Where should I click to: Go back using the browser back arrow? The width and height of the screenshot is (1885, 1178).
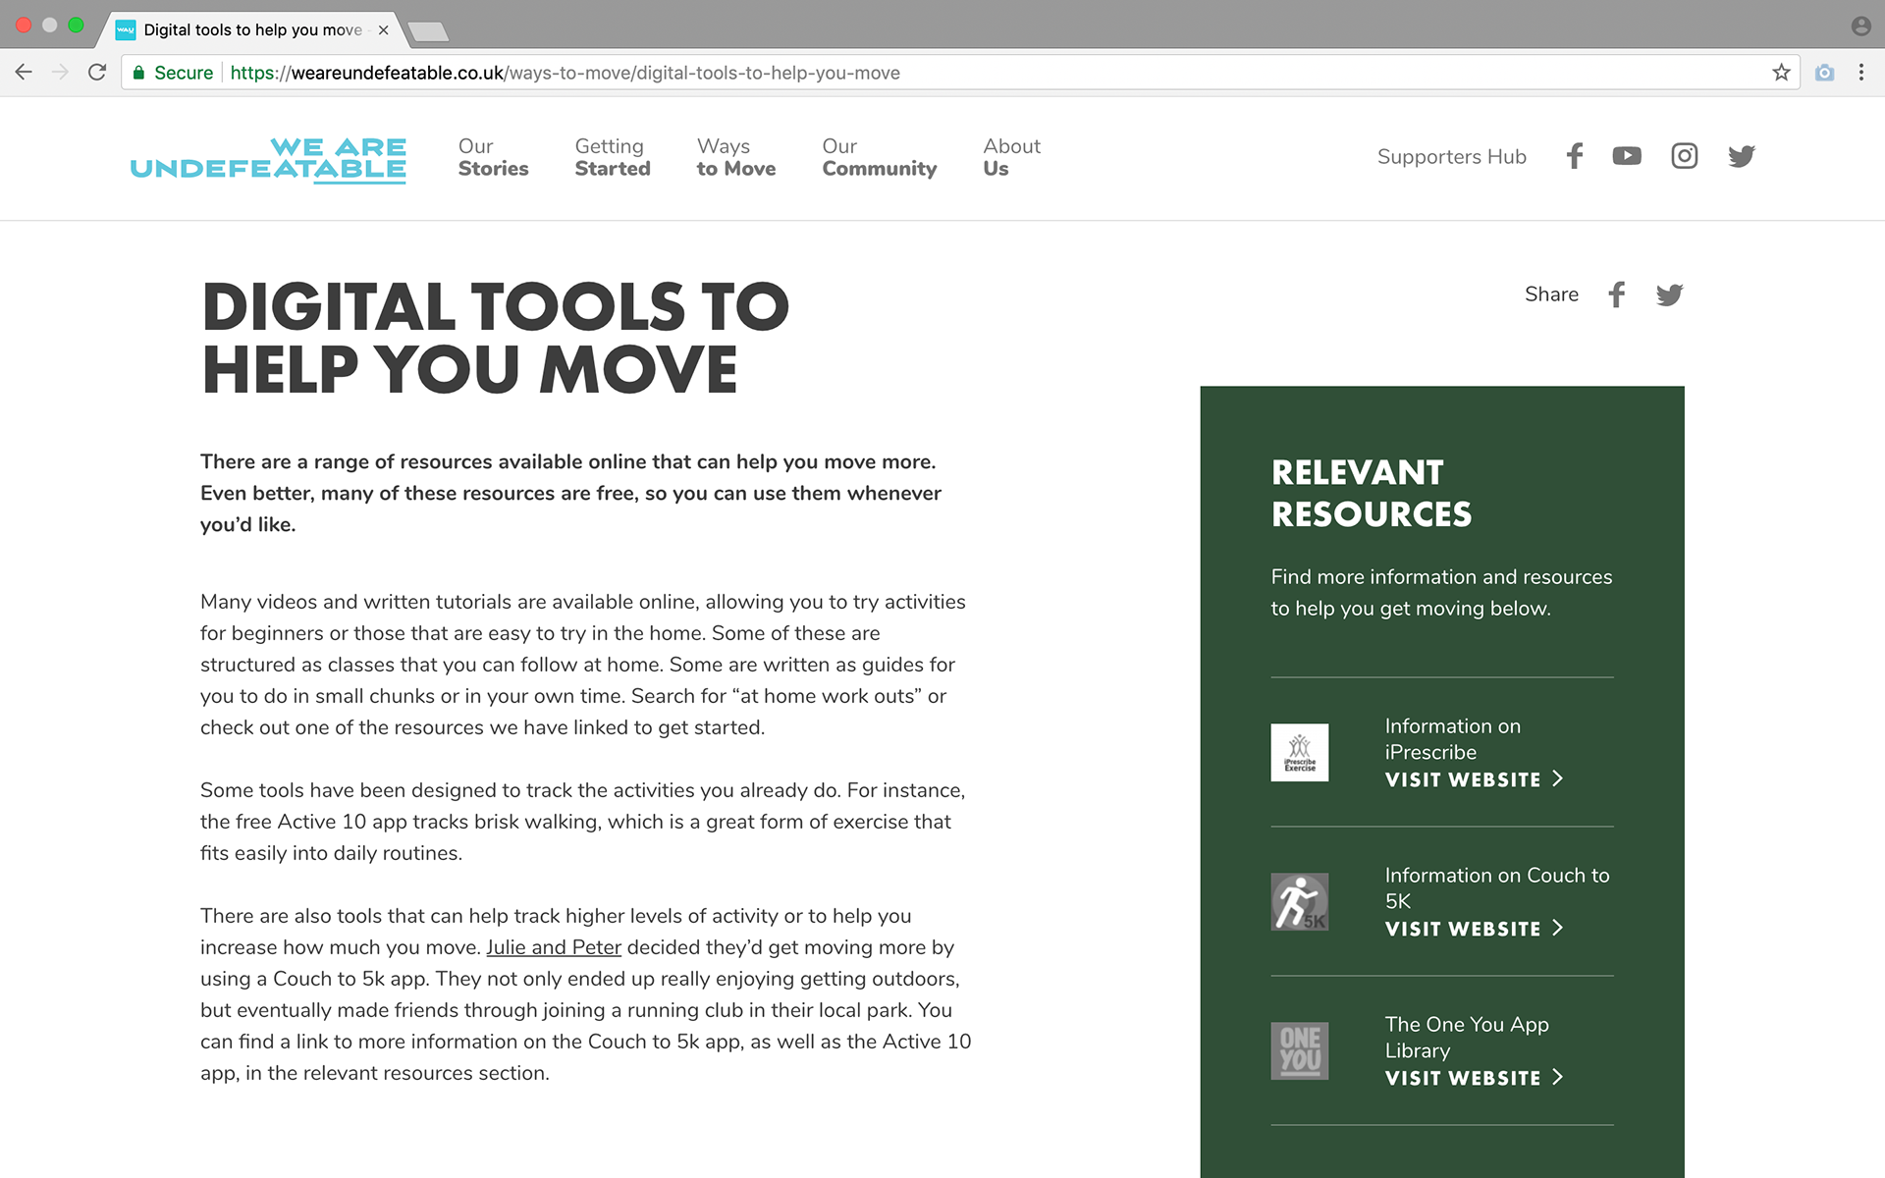click(x=24, y=73)
